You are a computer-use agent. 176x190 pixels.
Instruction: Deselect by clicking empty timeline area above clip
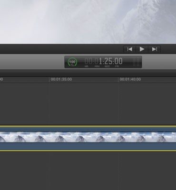click(x=88, y=104)
